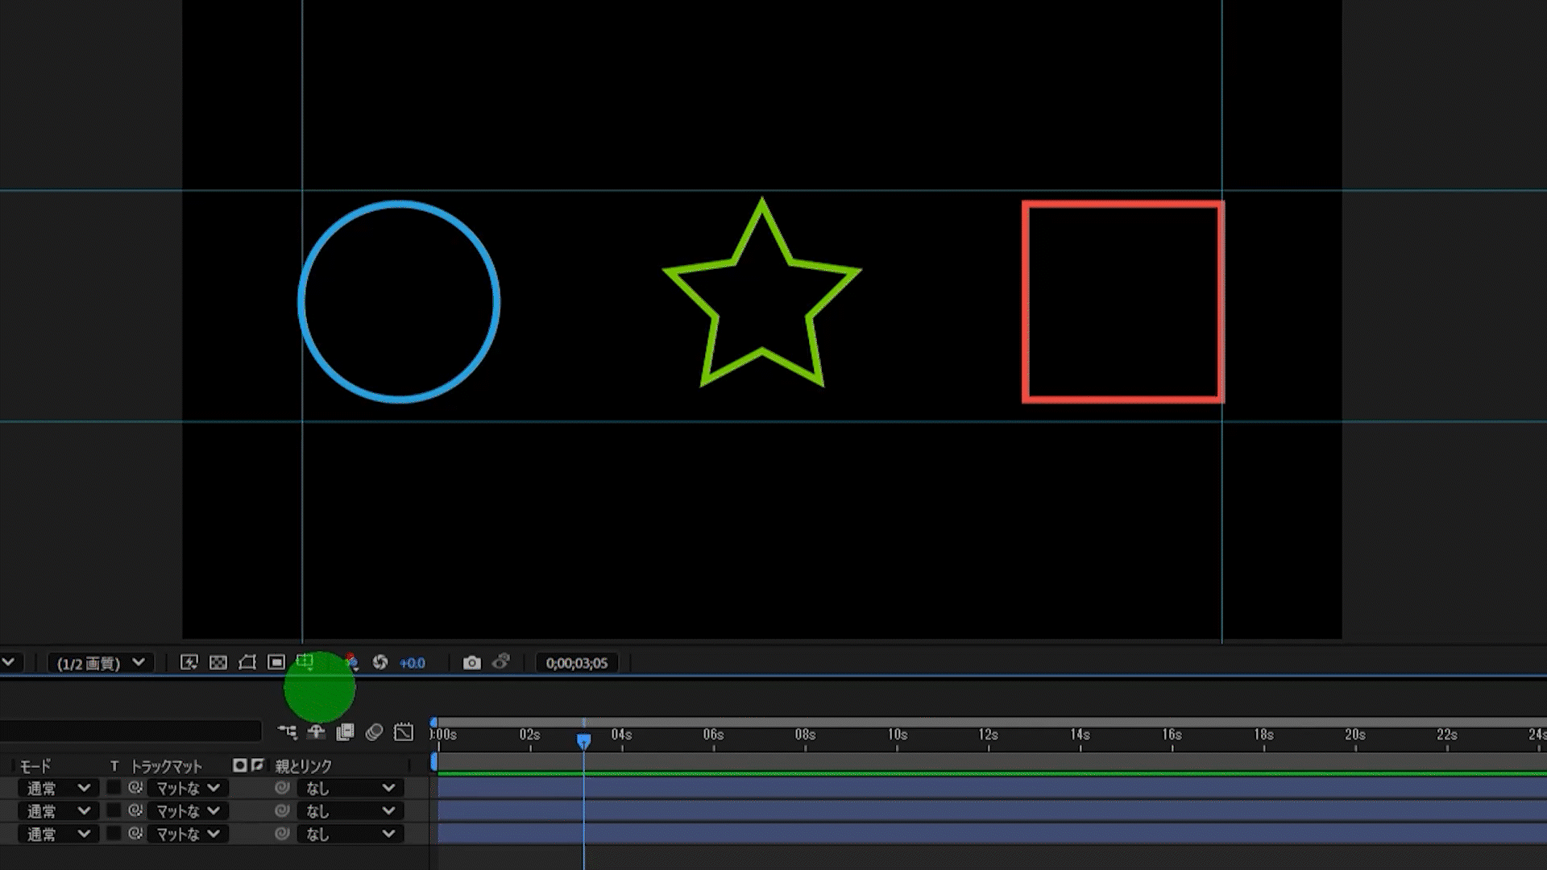Open なし parent dropdown on first row
This screenshot has width=1547, height=870.
click(x=350, y=788)
